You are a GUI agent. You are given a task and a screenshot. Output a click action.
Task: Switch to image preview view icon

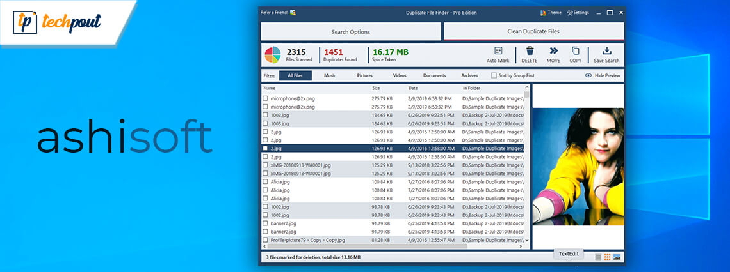(x=617, y=257)
